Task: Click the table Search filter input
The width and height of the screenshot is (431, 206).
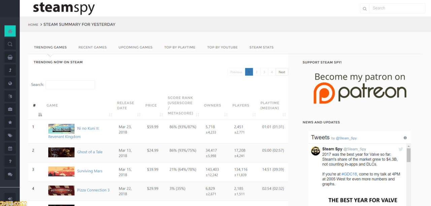Action: (x=70, y=85)
